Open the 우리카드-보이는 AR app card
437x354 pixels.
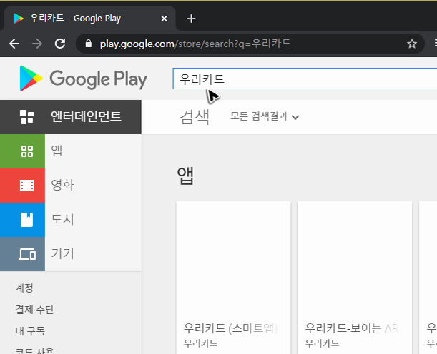355,278
